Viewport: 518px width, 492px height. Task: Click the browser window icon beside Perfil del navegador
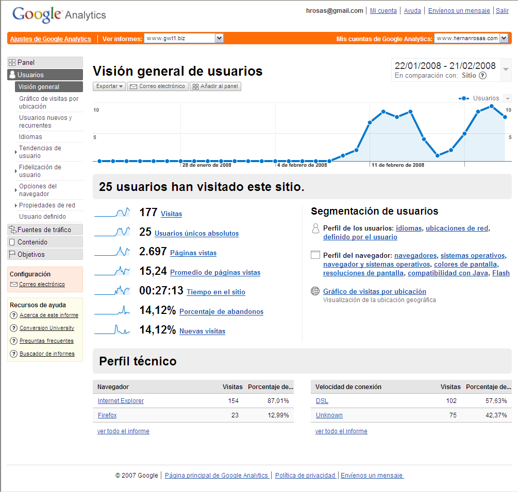(315, 255)
